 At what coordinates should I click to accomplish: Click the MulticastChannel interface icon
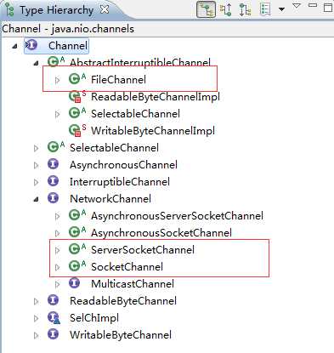point(74,283)
